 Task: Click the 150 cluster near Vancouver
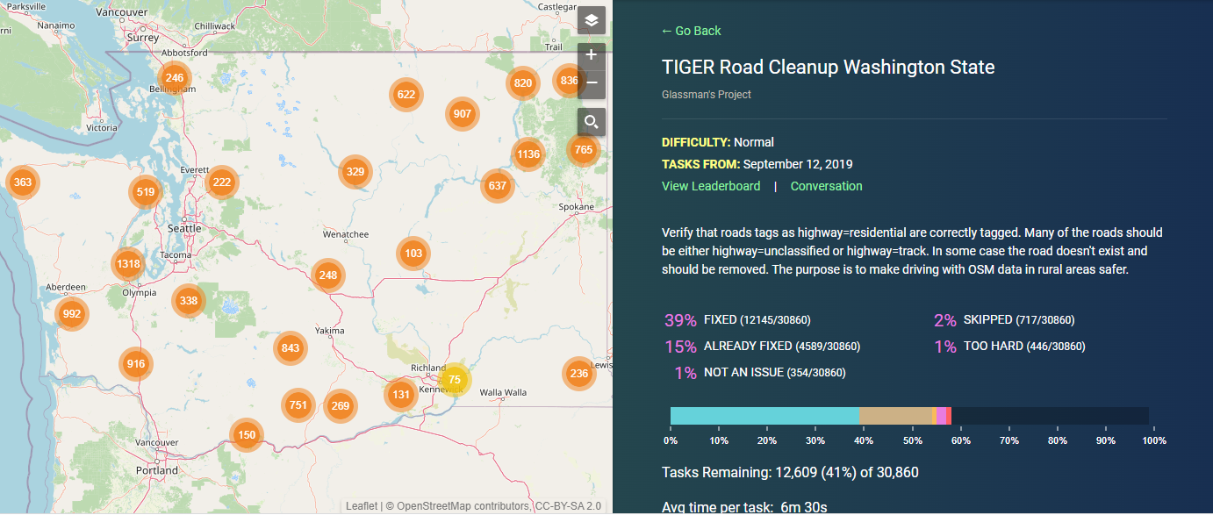(247, 434)
